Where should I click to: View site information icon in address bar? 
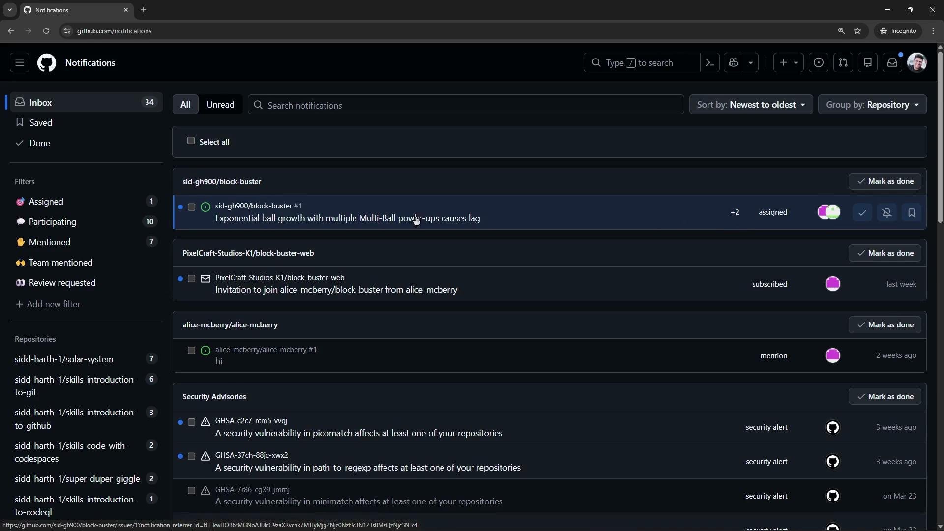(67, 31)
